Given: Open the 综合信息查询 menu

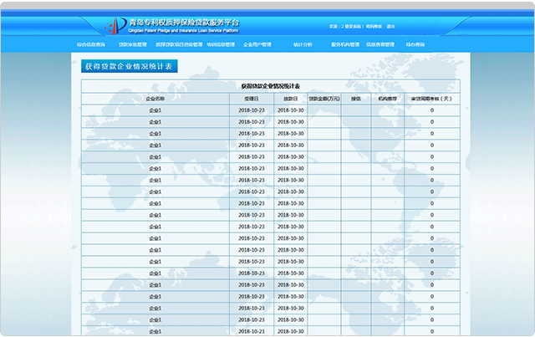Looking at the screenshot, I should tap(91, 43).
